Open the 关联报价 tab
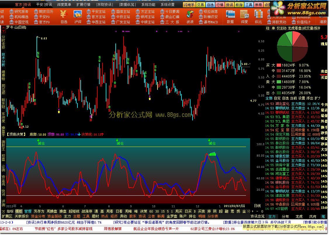Image resolution: width=329 pixels, height=235 pixels. pyautogui.click(x=22, y=216)
